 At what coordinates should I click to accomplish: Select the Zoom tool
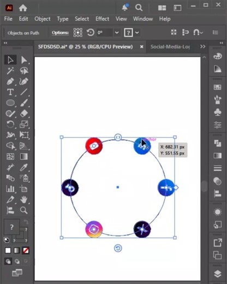(x=24, y=210)
